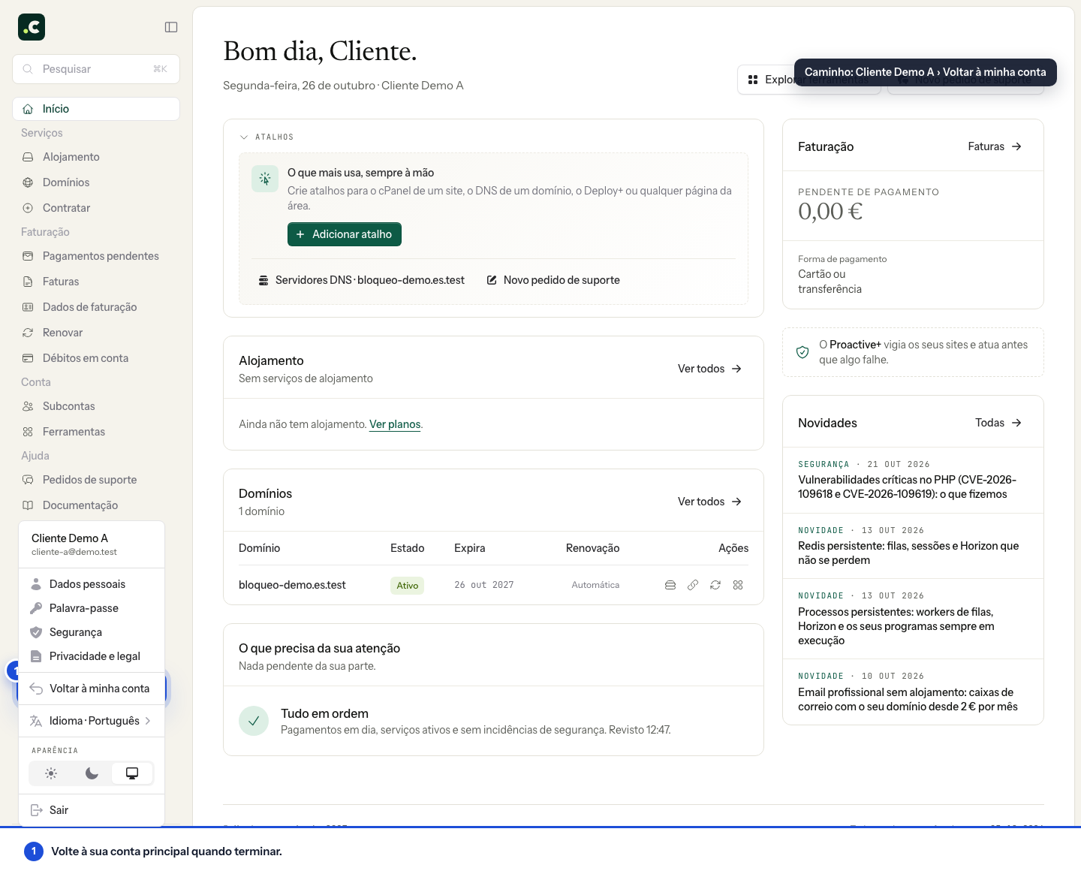Image resolution: width=1081 pixels, height=874 pixels.
Task: Click the Adicionar atalho button
Action: 345,234
